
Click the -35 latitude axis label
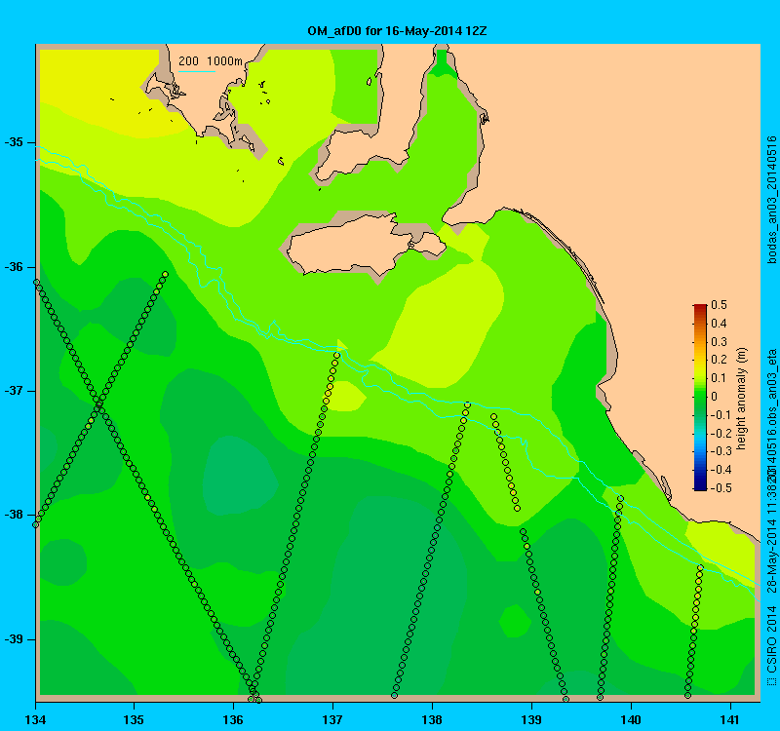[14, 142]
